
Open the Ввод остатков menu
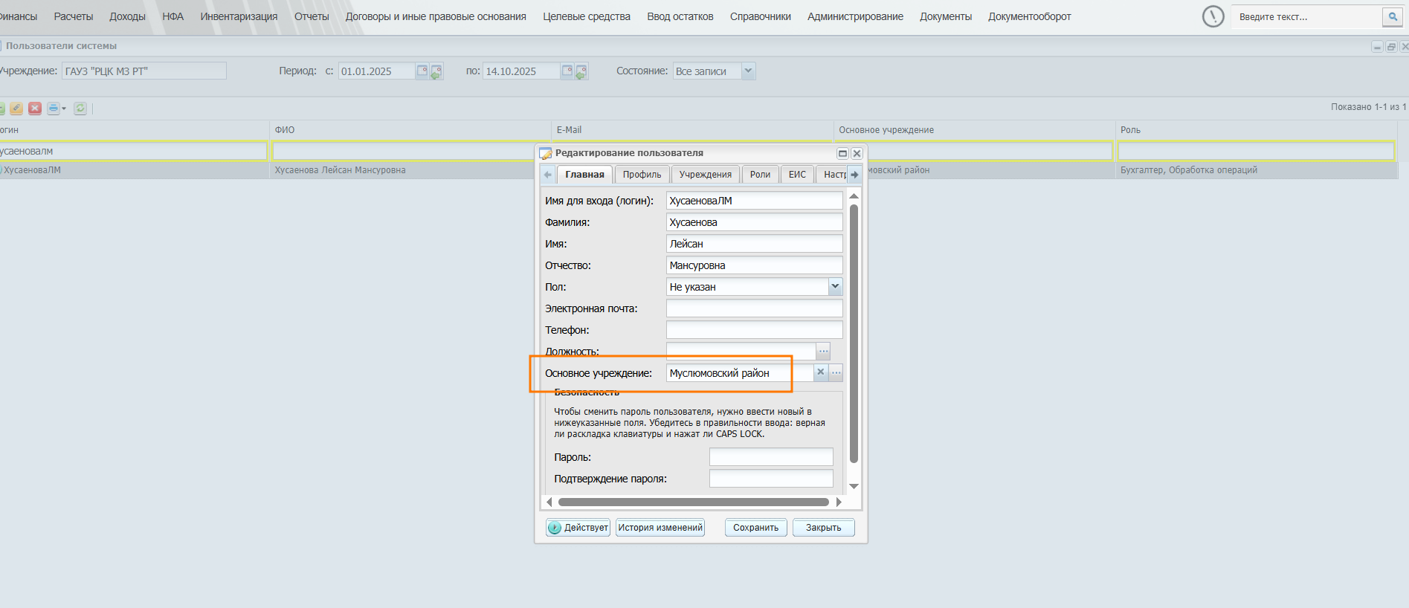point(680,16)
